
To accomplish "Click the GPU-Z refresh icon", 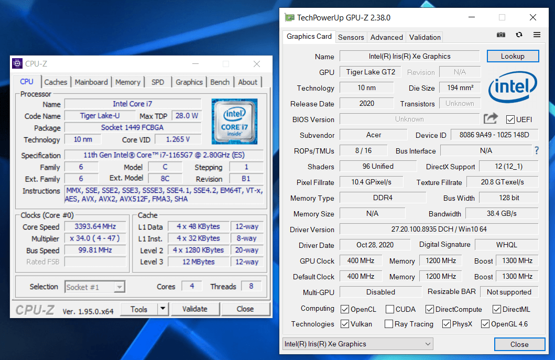I will pyautogui.click(x=519, y=35).
